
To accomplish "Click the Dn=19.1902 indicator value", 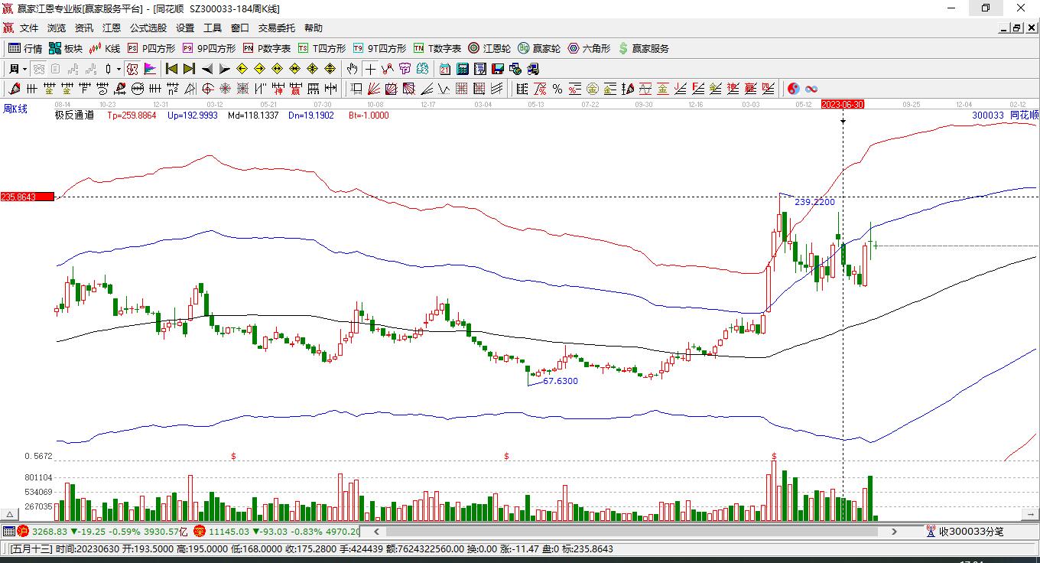I will [x=311, y=116].
